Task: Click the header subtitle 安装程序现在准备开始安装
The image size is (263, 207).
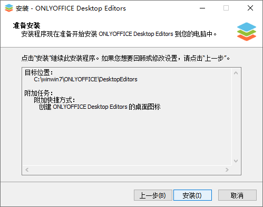Action: pyautogui.click(x=119, y=34)
